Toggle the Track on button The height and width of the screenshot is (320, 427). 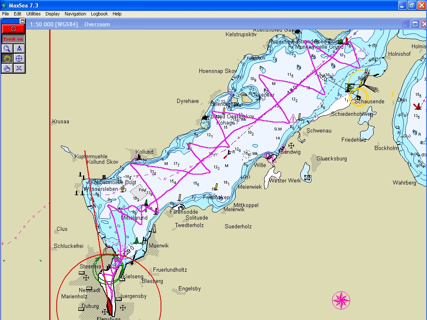point(13,39)
